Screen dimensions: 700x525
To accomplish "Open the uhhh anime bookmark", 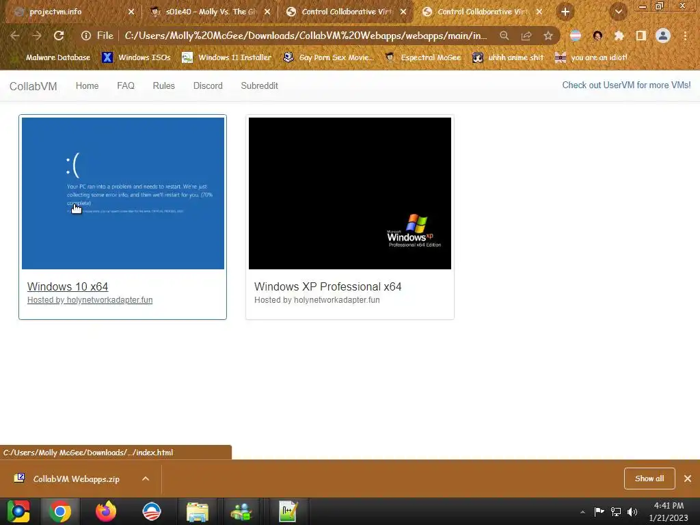I will pos(509,57).
